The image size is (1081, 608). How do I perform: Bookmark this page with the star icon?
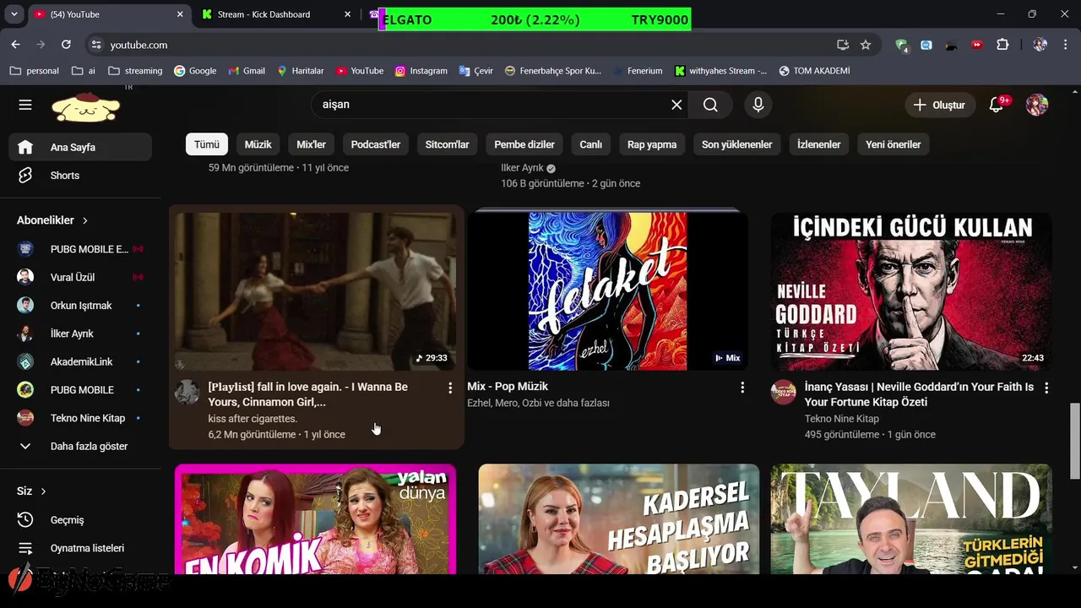point(866,45)
